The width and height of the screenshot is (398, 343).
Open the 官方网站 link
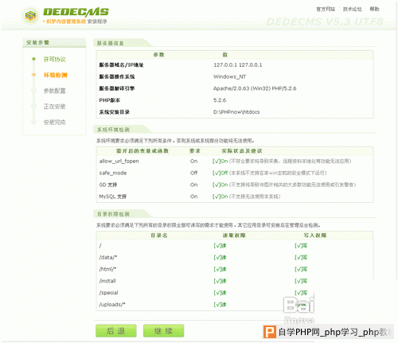(x=326, y=9)
